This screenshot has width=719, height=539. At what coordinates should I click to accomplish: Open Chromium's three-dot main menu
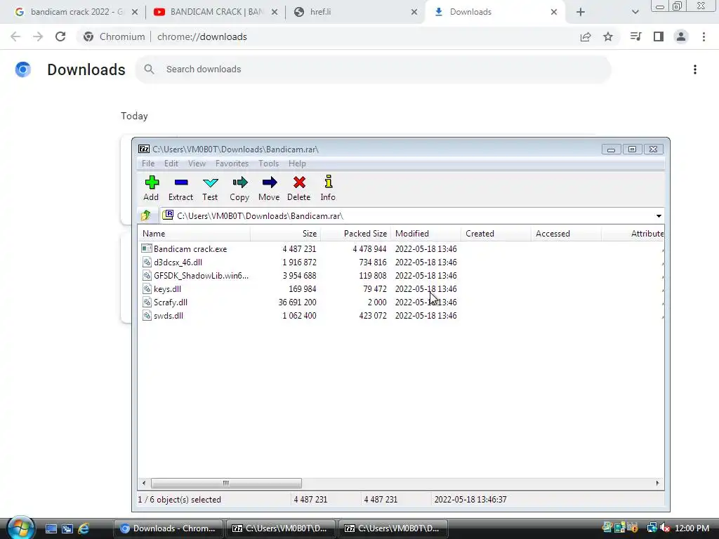point(704,36)
